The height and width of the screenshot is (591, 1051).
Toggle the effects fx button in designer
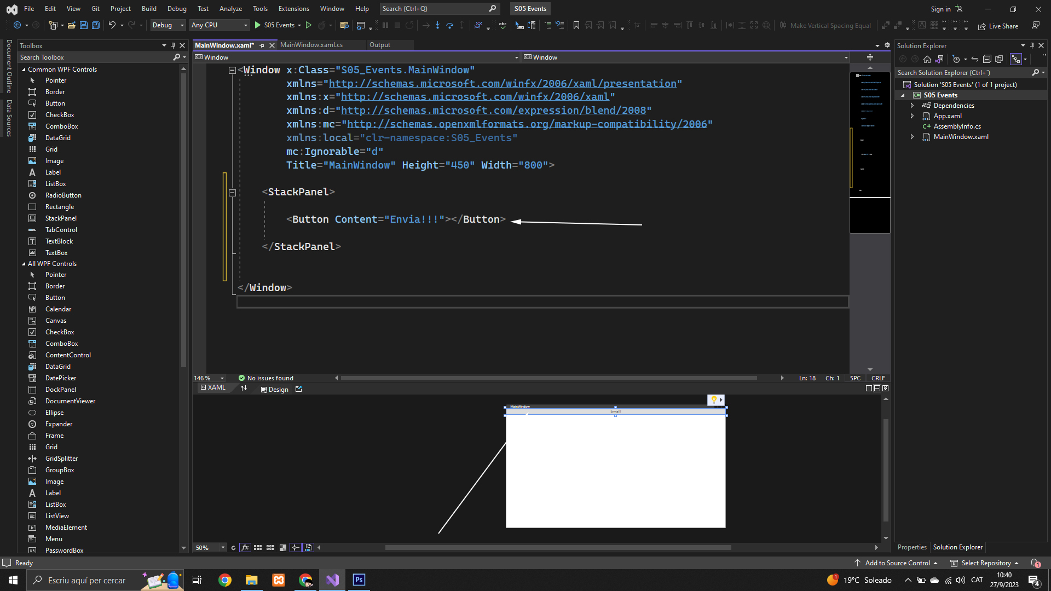click(x=245, y=547)
